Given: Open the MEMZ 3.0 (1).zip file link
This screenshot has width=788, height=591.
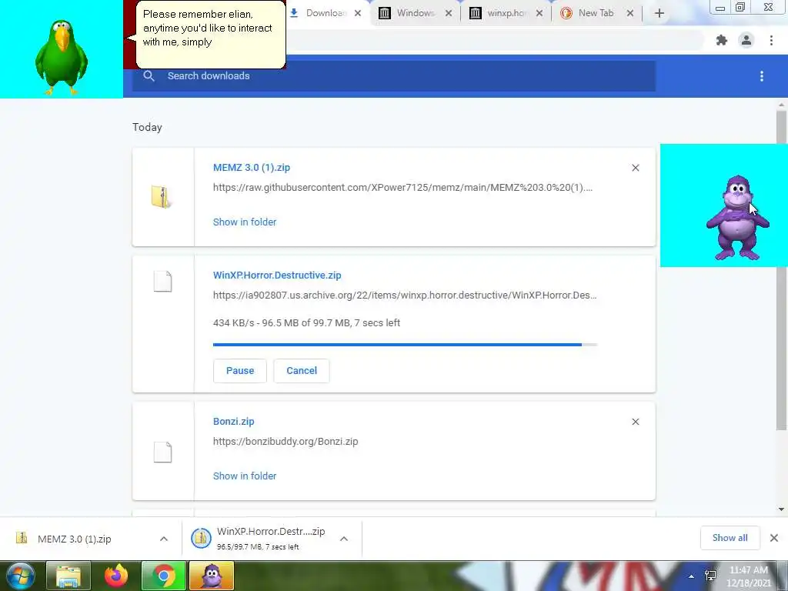Looking at the screenshot, I should (252, 168).
